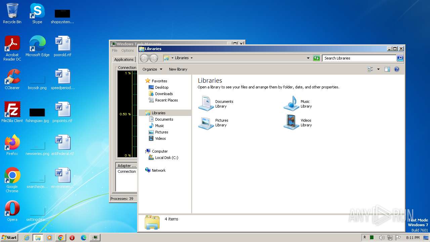Select Music in navigation tree
Screen dimensions: 430x242
[x=160, y=126]
